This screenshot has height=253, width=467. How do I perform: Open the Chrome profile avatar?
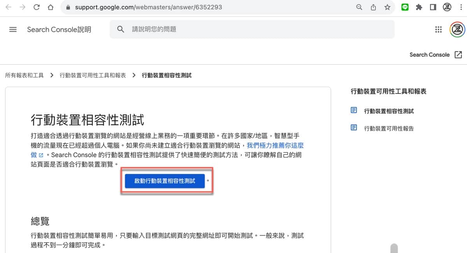(447, 7)
